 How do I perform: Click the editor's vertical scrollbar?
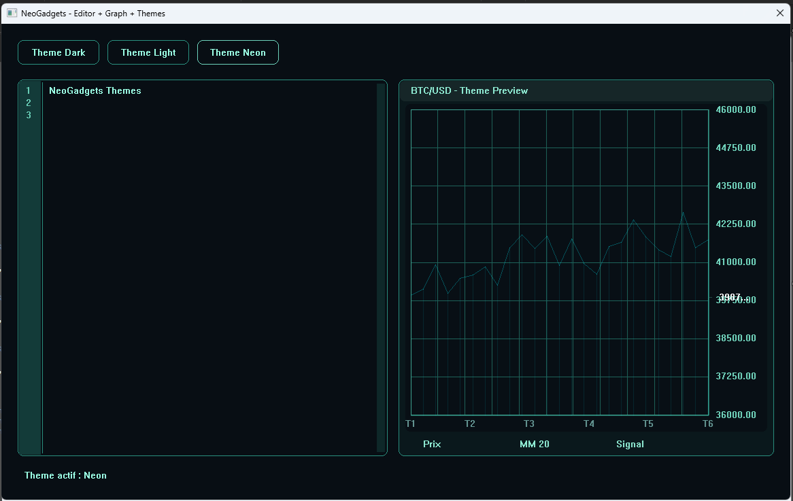click(381, 267)
